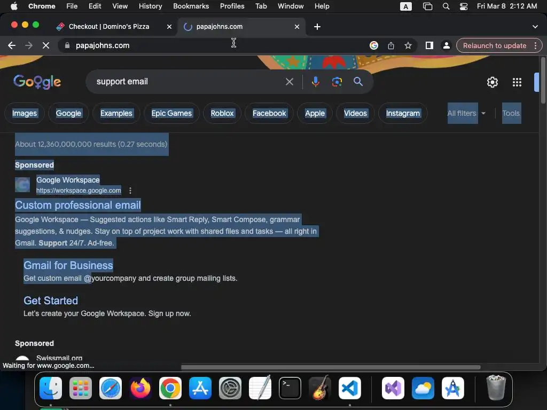Open Finder from the Dock
The height and width of the screenshot is (410, 547).
51,388
